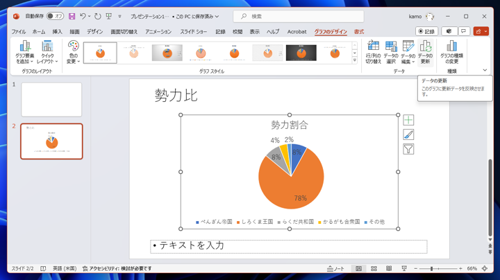Click the 英語 (米国) language indicator
Viewport: 500px width, 280px height.
pos(65,268)
